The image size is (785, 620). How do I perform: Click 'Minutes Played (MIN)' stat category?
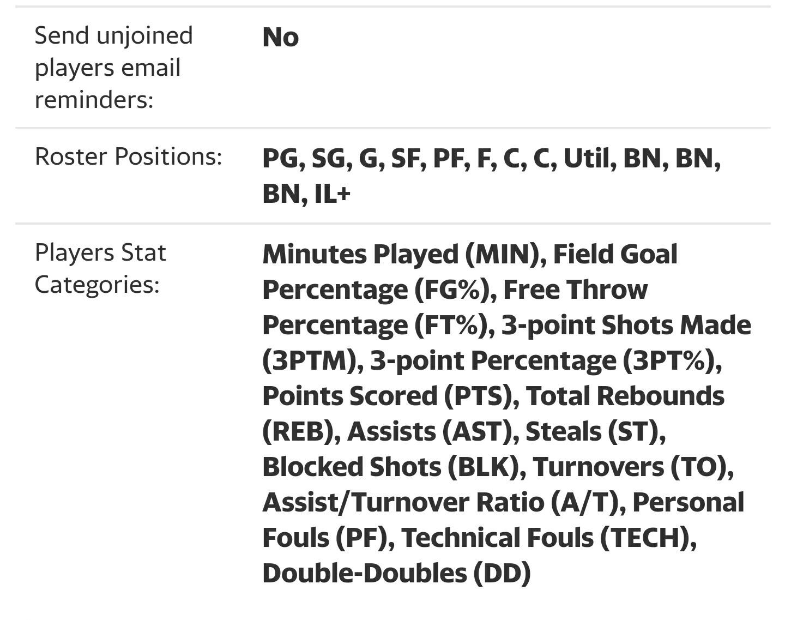click(x=401, y=254)
